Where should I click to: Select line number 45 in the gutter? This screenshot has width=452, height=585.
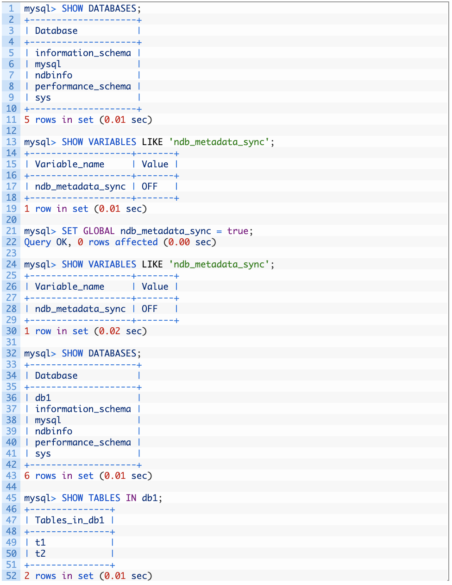point(11,498)
